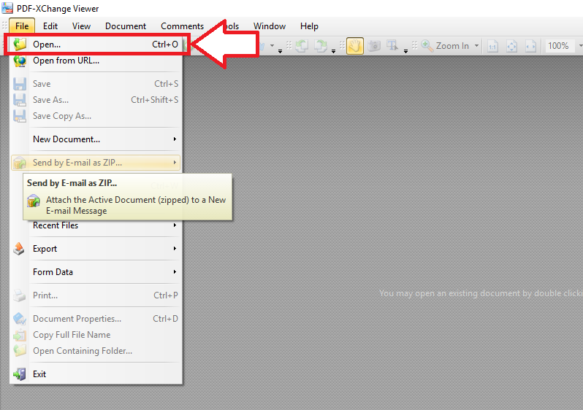
Task: Click the Actual Size 1:1 icon
Action: (493, 46)
